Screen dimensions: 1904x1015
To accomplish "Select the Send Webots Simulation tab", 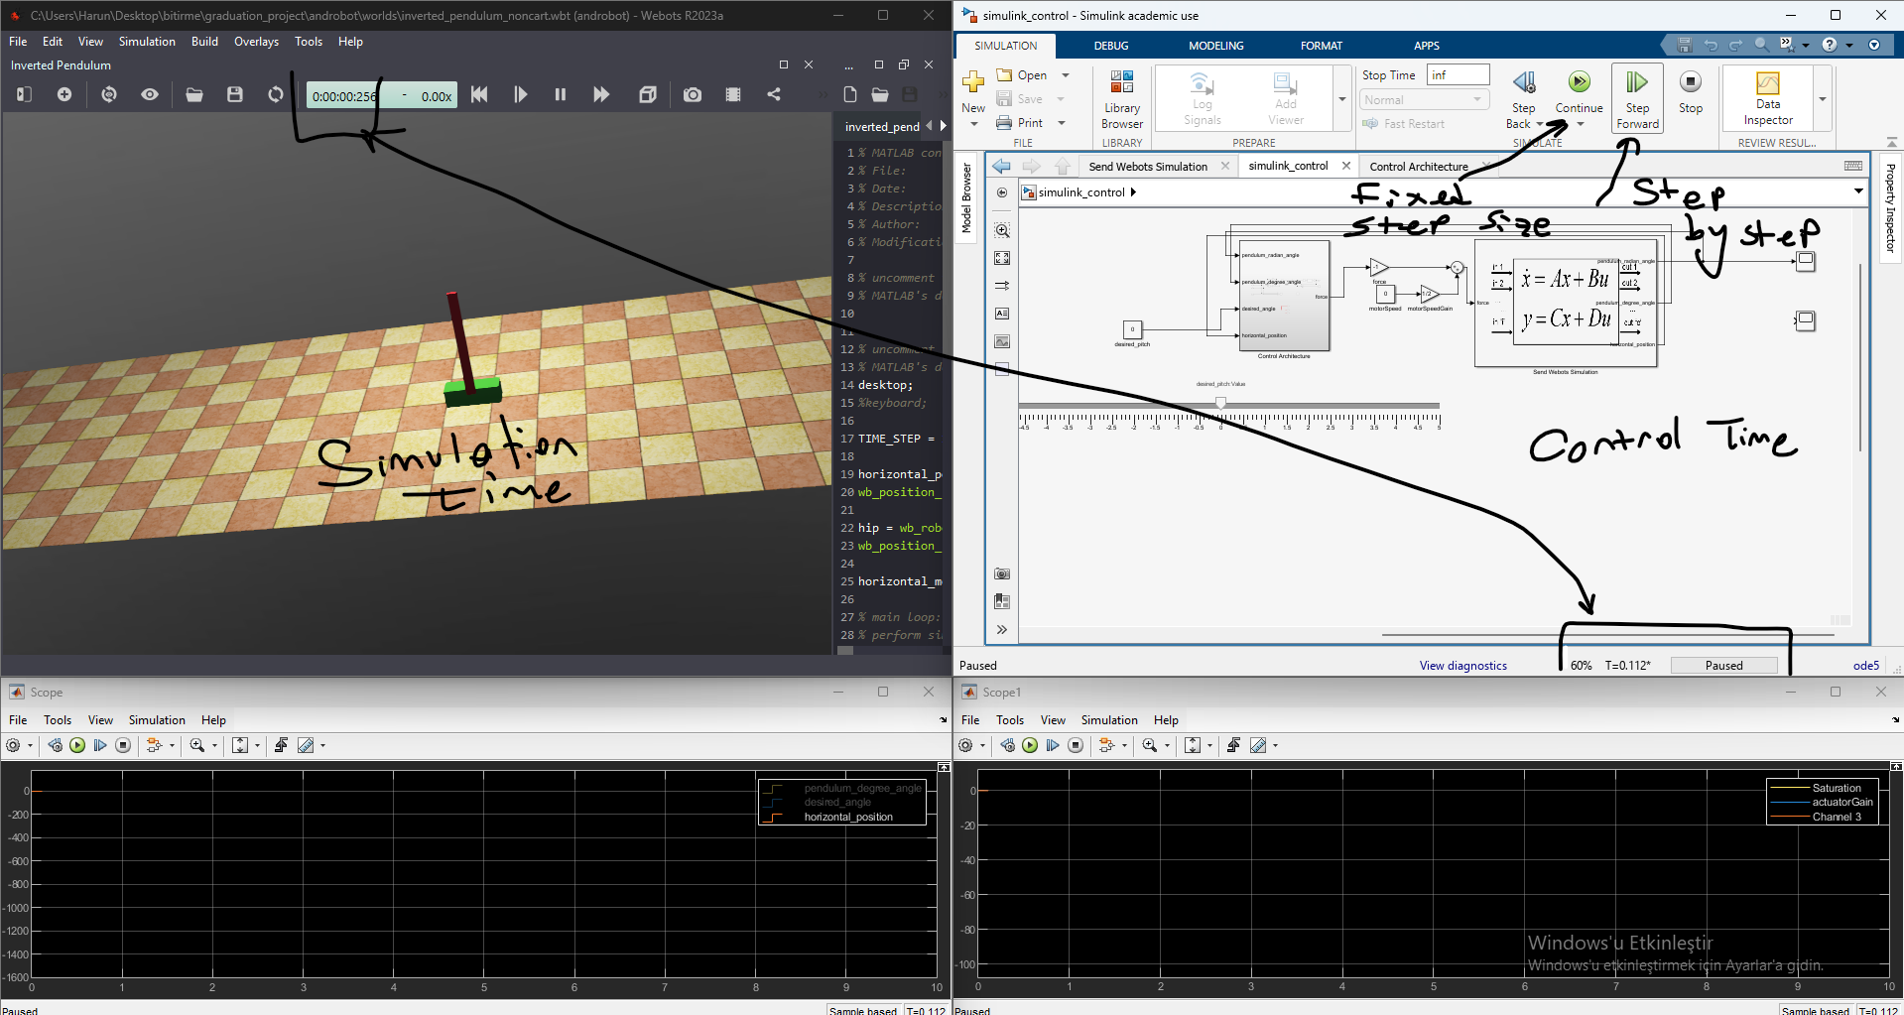I will [x=1148, y=167].
